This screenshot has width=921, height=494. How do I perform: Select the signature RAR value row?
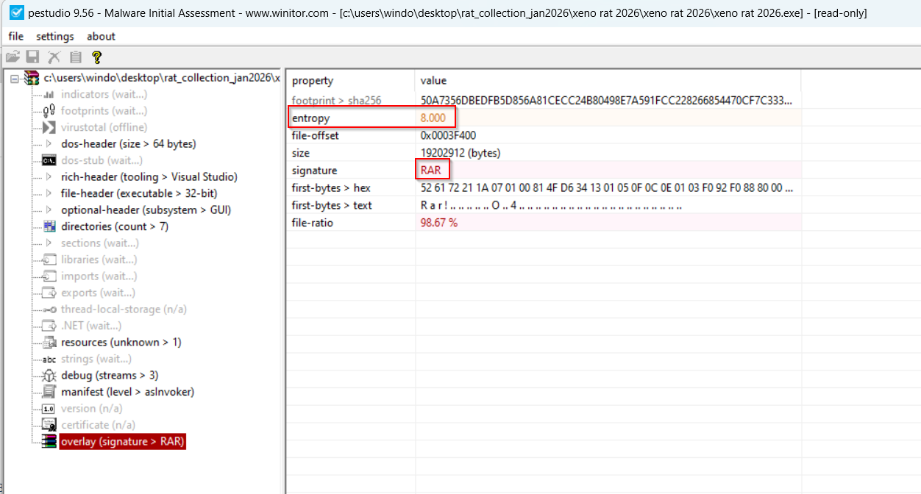pos(433,170)
